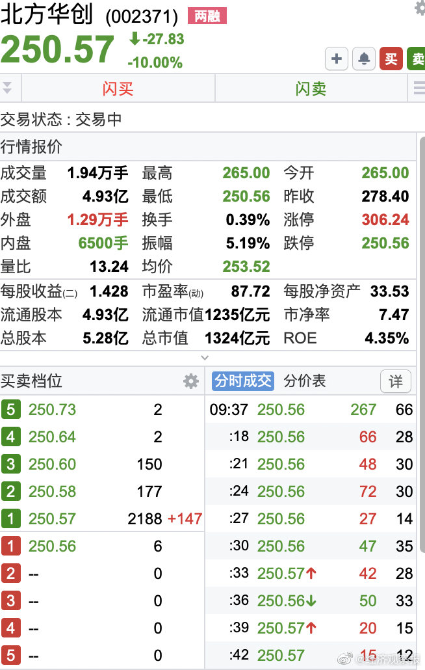The height and width of the screenshot is (670, 425).
Task: Click the 涨停 limit-up price 306.24
Action: click(x=385, y=220)
